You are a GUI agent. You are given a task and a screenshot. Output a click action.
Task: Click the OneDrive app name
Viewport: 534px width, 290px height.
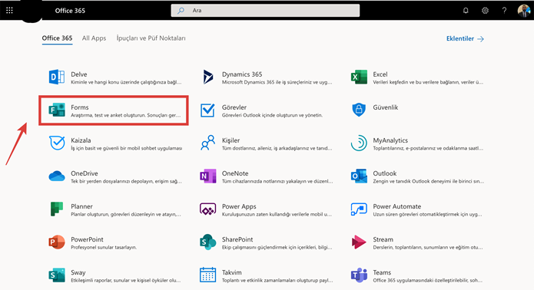[x=85, y=173]
